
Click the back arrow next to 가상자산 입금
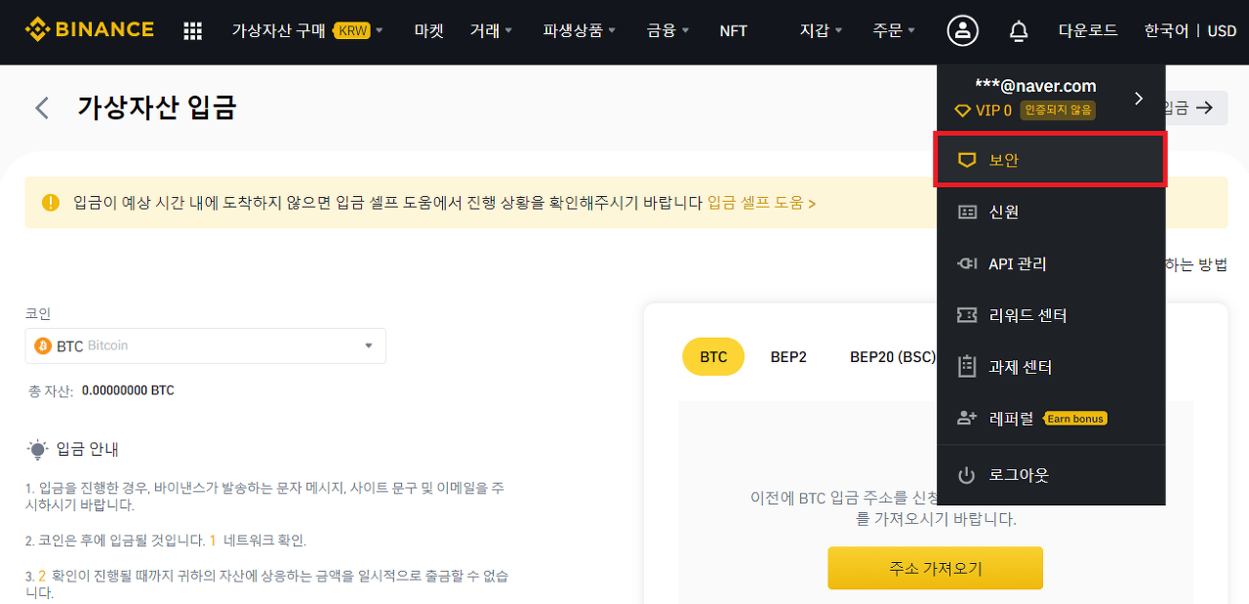pyautogui.click(x=41, y=107)
